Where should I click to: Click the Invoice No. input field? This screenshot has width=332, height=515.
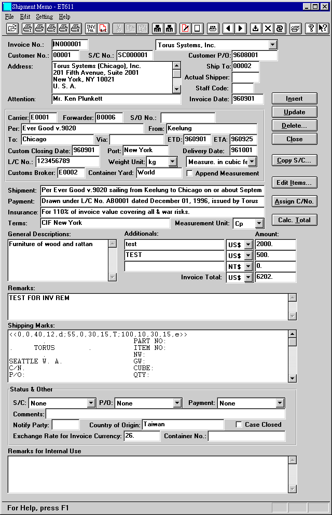coord(70,44)
